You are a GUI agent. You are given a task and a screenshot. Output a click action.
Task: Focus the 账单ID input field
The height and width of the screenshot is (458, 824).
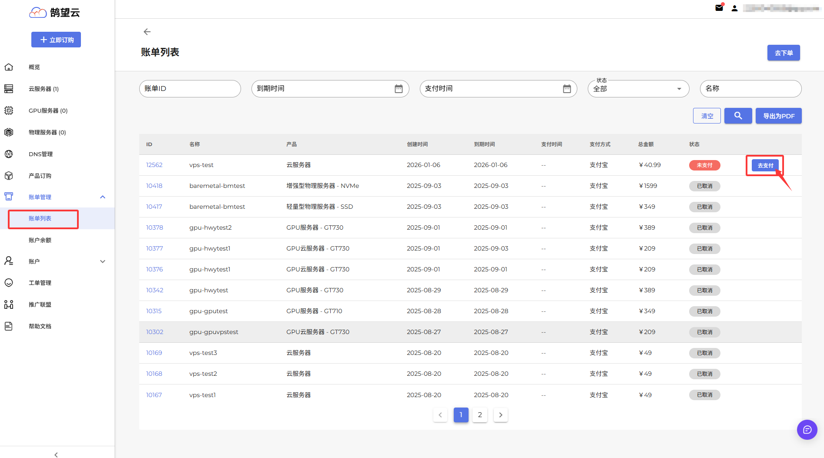(x=190, y=89)
